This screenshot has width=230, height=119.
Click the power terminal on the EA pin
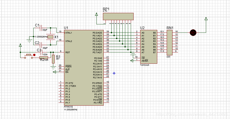55,72
